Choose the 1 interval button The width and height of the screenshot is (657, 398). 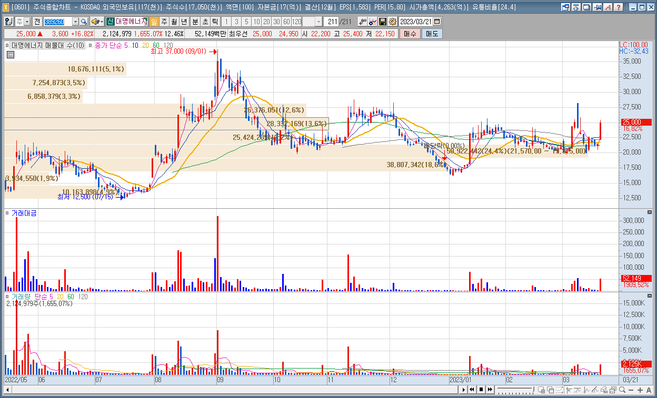coord(226,22)
